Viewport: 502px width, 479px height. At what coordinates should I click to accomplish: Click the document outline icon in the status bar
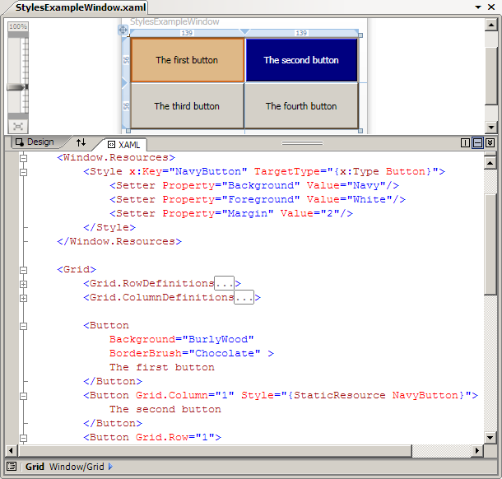tap(12, 467)
